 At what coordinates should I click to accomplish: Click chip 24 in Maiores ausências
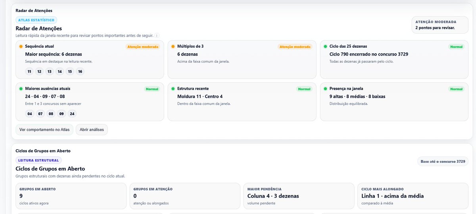click(72, 114)
